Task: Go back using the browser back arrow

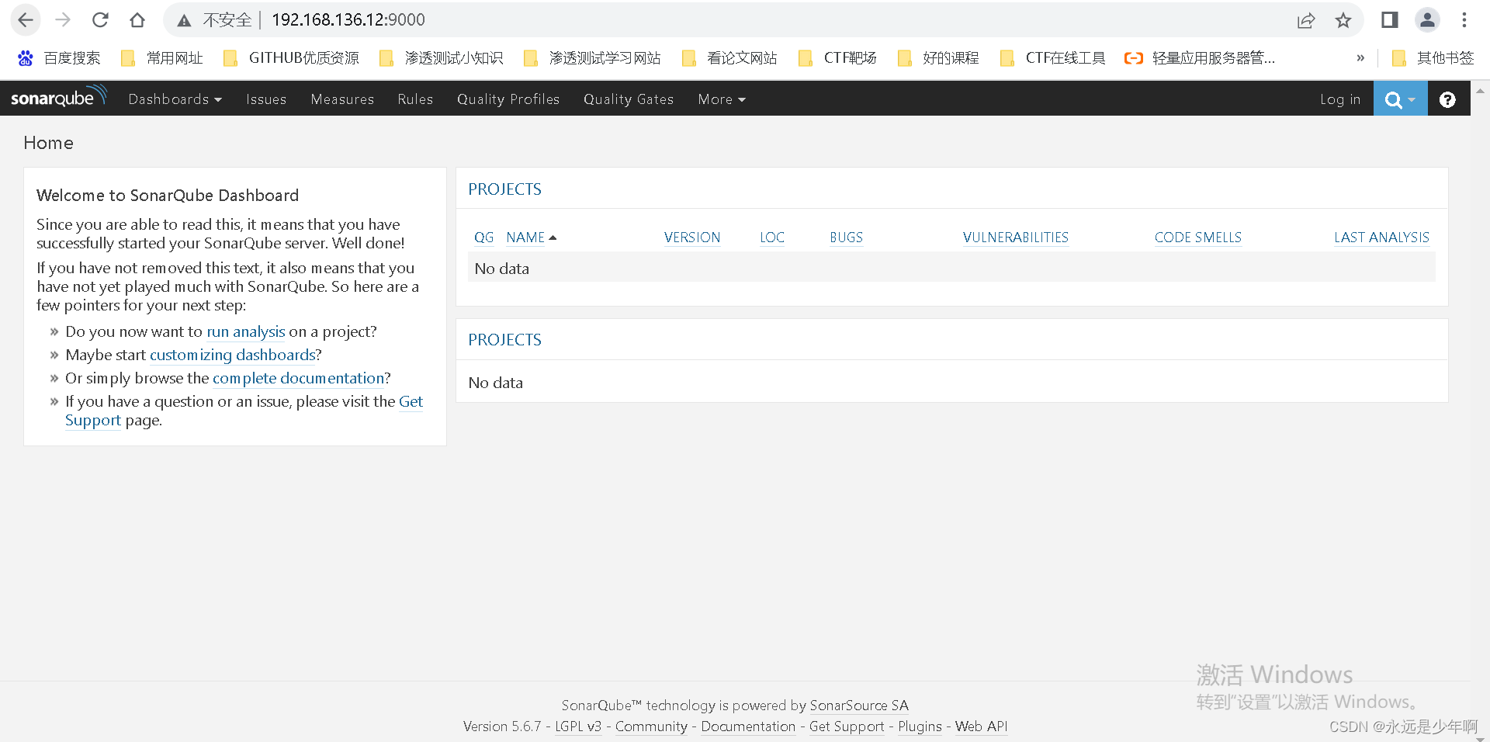Action: [26, 20]
